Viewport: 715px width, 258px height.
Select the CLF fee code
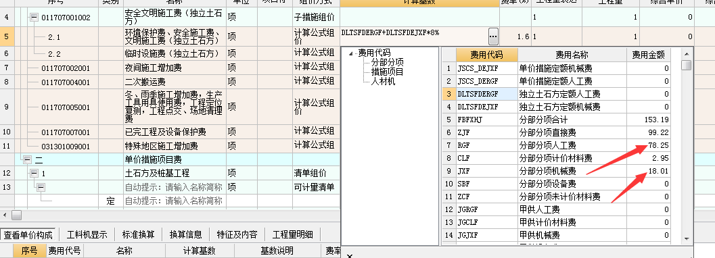pyautogui.click(x=486, y=158)
